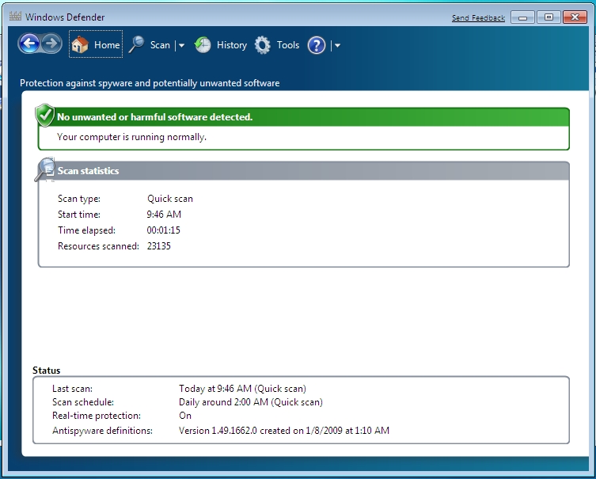Click the green shield check icon
596x479 pixels.
[x=45, y=115]
